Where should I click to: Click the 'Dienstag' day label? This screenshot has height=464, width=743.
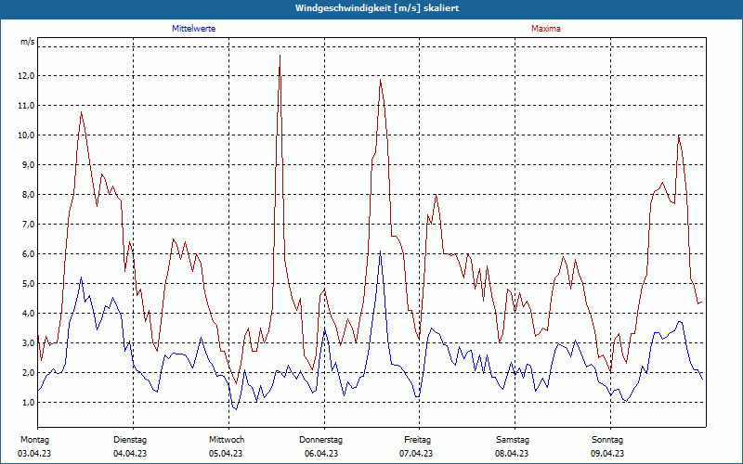(x=130, y=440)
